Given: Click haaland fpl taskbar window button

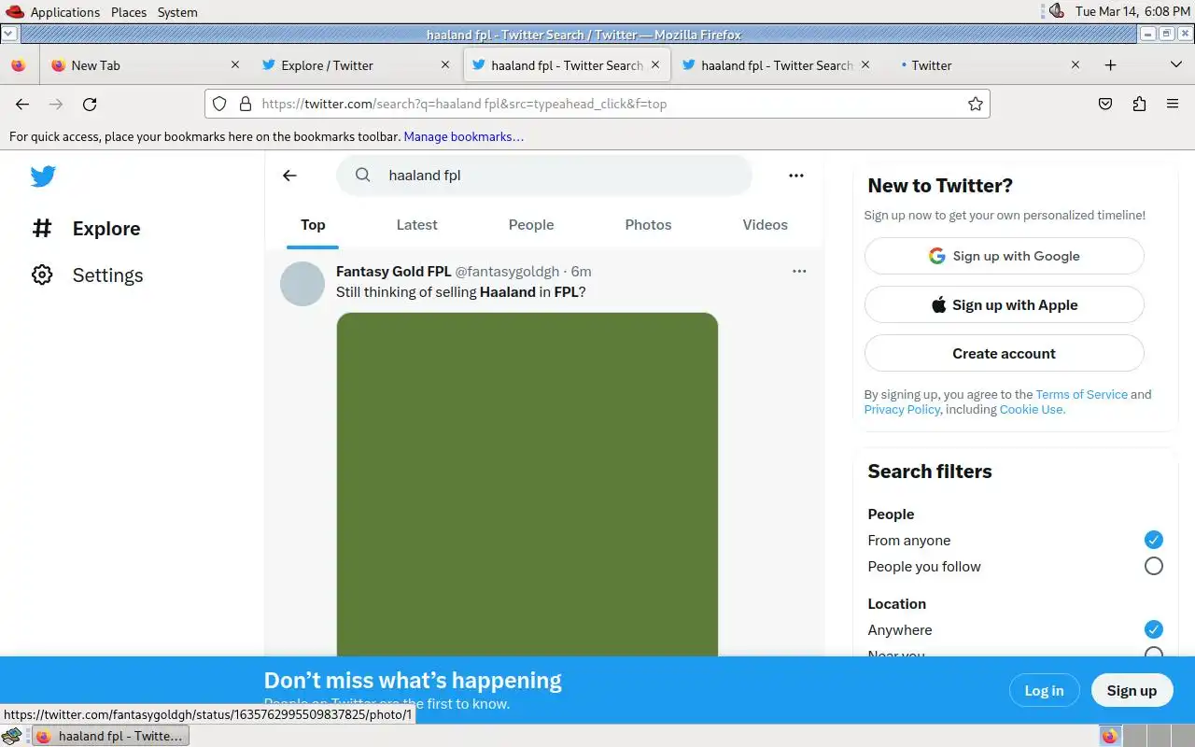Looking at the screenshot, I should (110, 736).
